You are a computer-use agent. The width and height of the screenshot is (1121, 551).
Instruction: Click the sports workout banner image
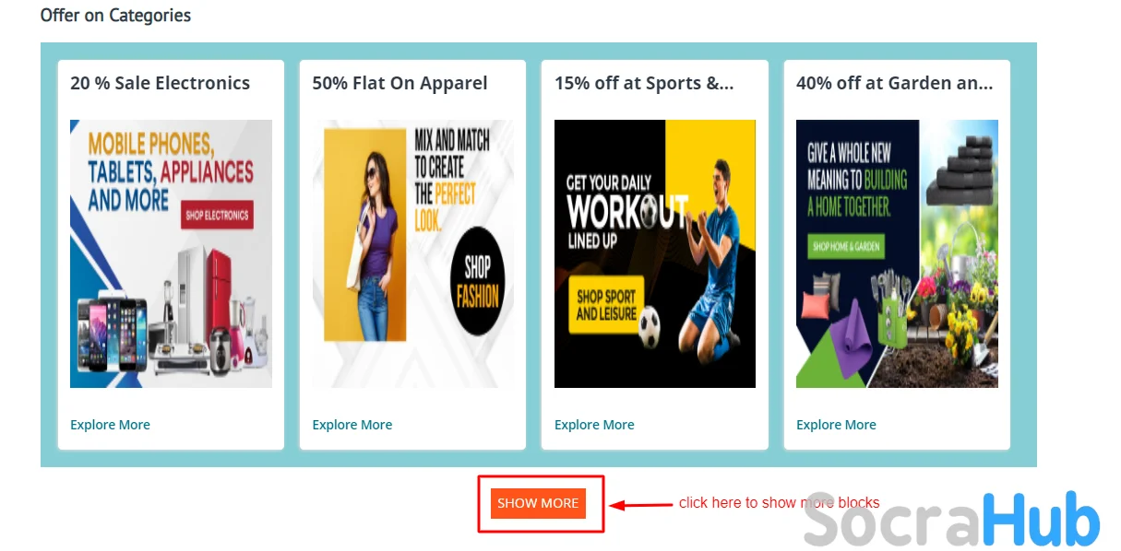[x=655, y=253]
